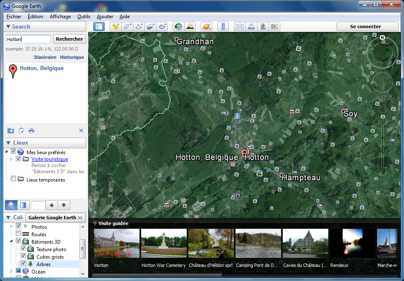Add a polygon using the toolbar icon
This screenshot has height=281, width=404.
coord(127,27)
